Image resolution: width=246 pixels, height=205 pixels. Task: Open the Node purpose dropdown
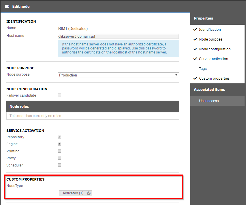pyautogui.click(x=118, y=75)
